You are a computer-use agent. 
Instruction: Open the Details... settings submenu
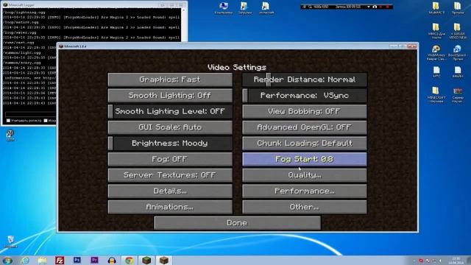click(x=170, y=191)
